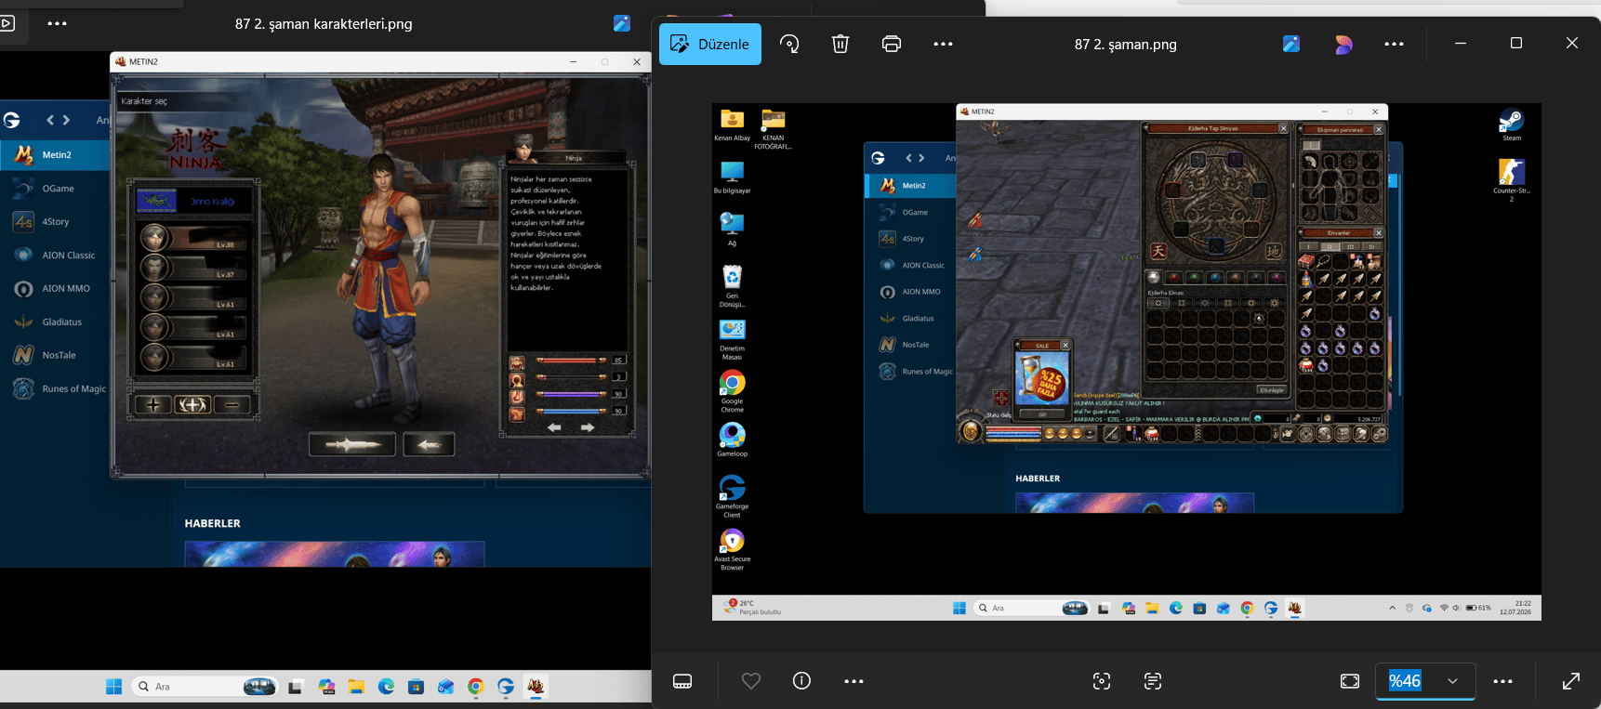Start visual search with the scan icon
The width and height of the screenshot is (1601, 709).
pyautogui.click(x=1102, y=681)
